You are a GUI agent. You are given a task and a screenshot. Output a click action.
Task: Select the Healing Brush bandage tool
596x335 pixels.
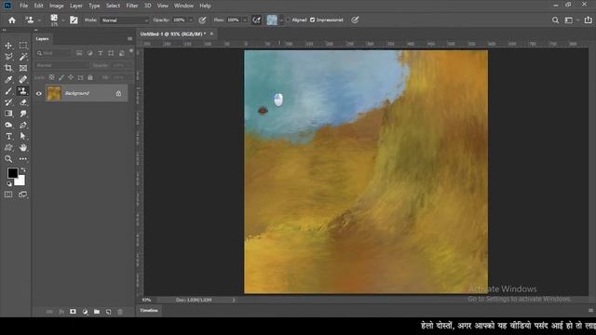tap(23, 80)
